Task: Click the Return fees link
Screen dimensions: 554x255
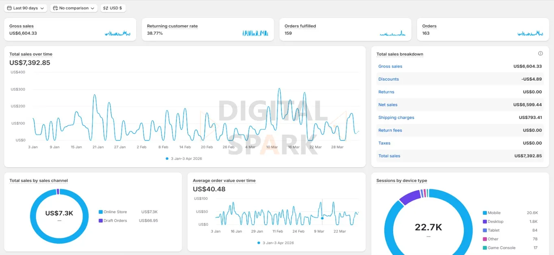Action: tap(390, 130)
